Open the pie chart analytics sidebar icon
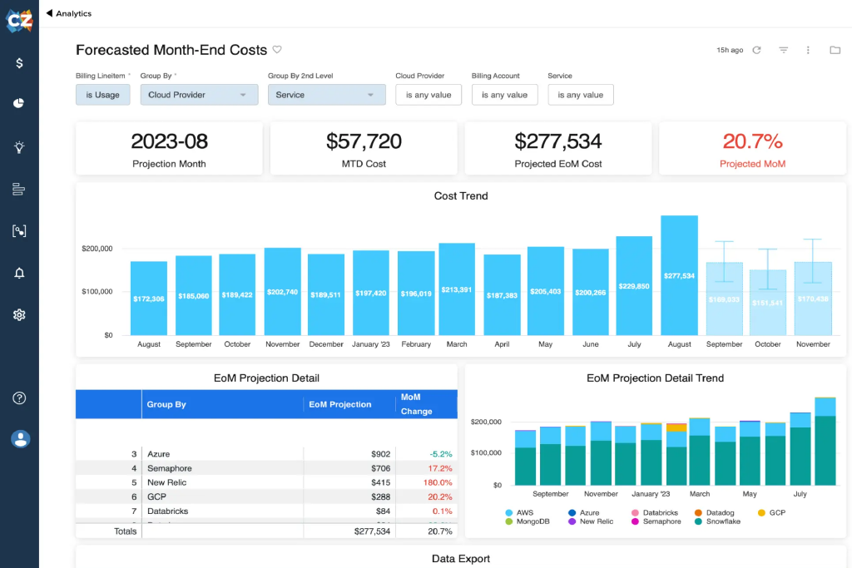Screen dimensions: 852x568 (18, 103)
